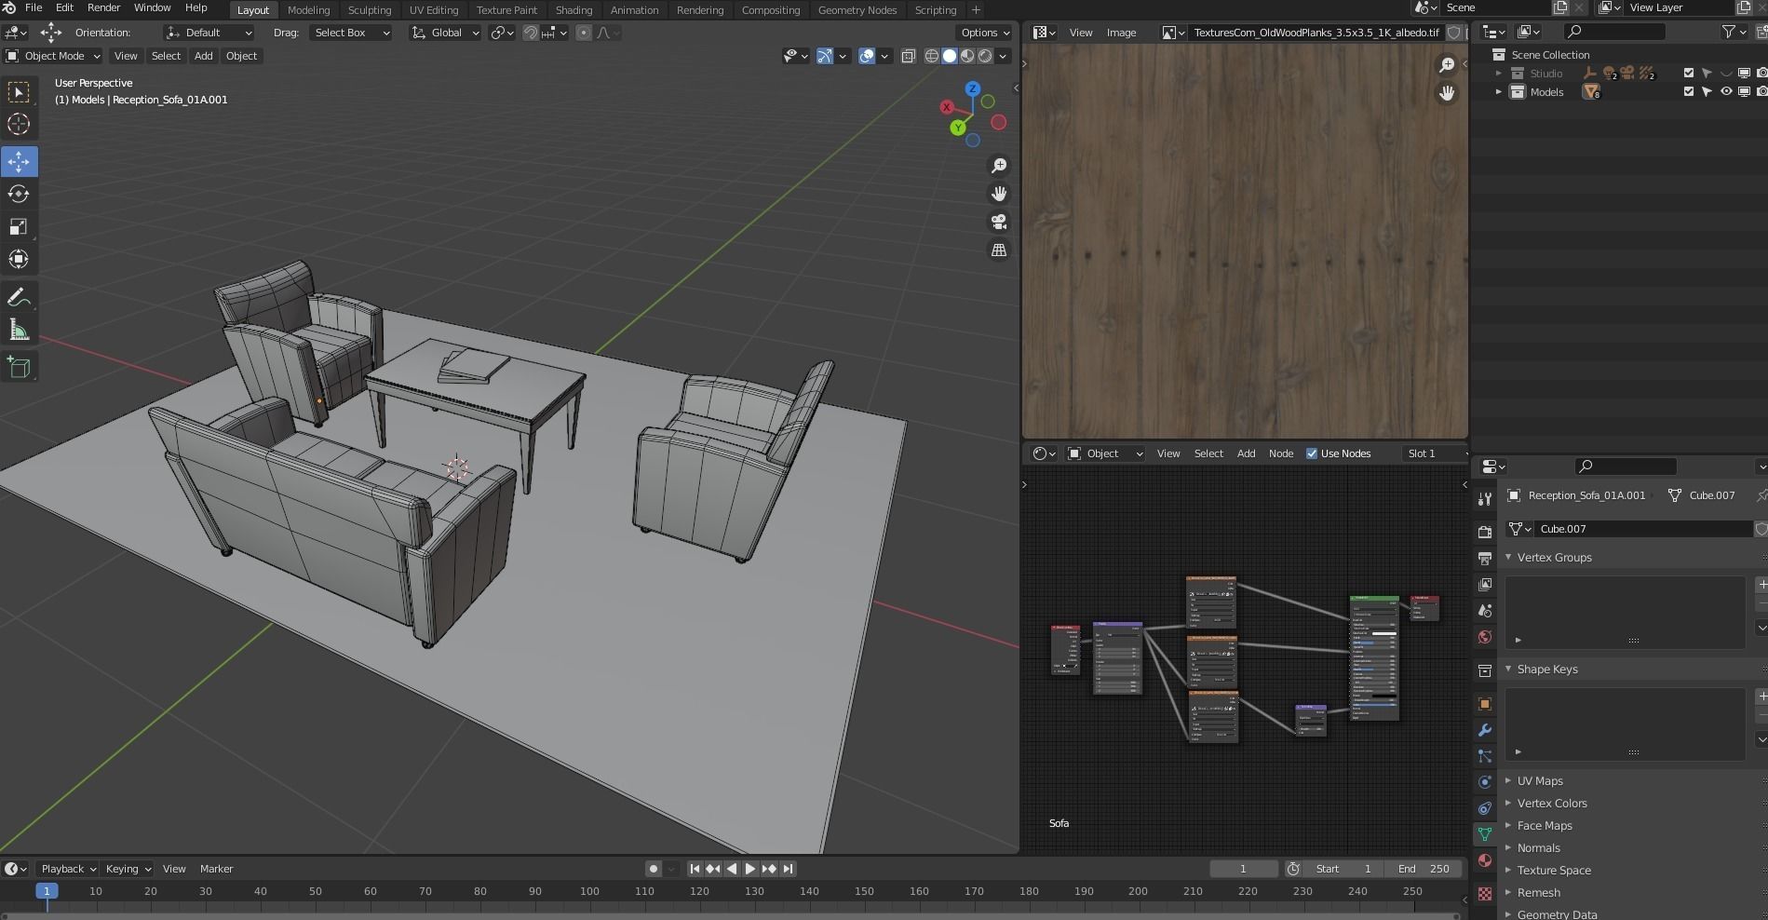Switch to orthographic grid view icon
This screenshot has height=920, width=1768.
click(x=999, y=250)
